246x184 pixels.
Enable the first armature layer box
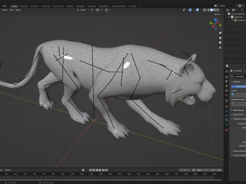pos(233,94)
